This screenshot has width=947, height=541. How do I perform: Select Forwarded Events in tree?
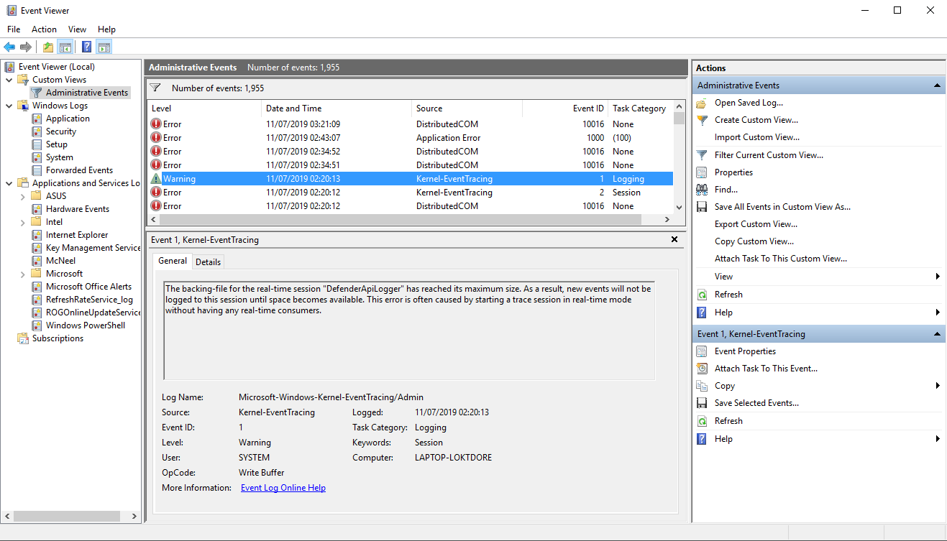pyautogui.click(x=79, y=170)
